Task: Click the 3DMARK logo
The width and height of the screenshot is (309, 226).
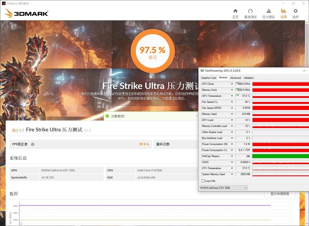Action: tap(26, 13)
